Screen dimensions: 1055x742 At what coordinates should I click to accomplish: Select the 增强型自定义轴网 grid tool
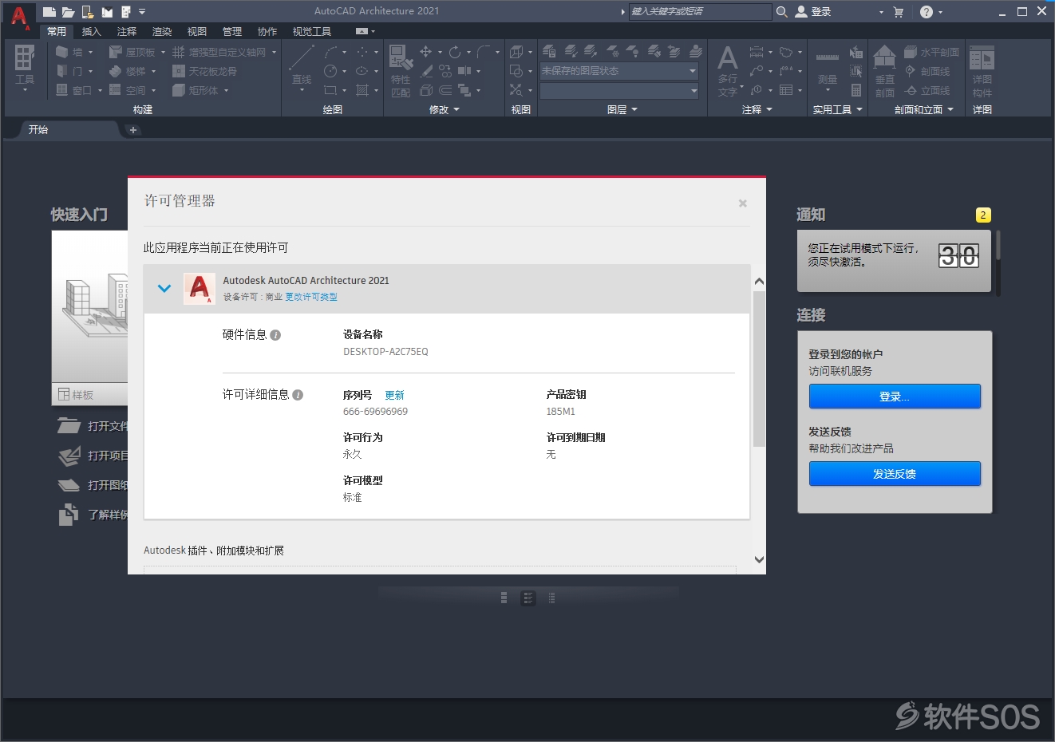pyautogui.click(x=219, y=52)
